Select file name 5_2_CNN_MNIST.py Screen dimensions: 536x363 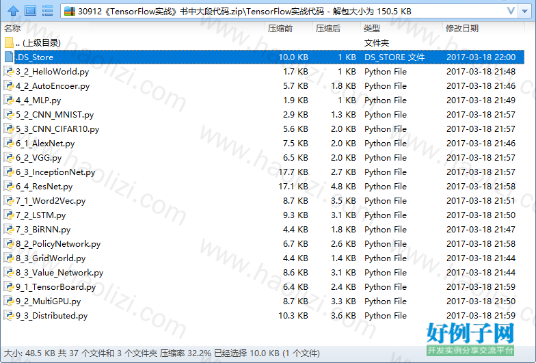pyautogui.click(x=55, y=115)
